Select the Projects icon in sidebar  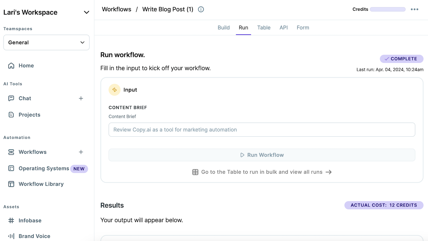pyautogui.click(x=11, y=115)
